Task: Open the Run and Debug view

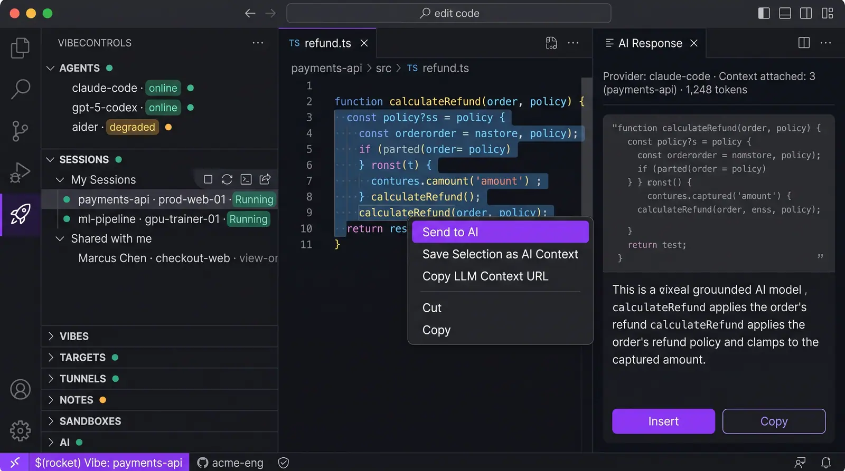Action: (20, 172)
